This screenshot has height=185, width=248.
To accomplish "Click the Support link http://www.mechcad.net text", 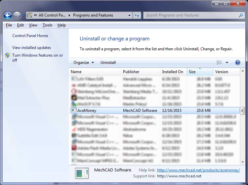I will [179, 176].
